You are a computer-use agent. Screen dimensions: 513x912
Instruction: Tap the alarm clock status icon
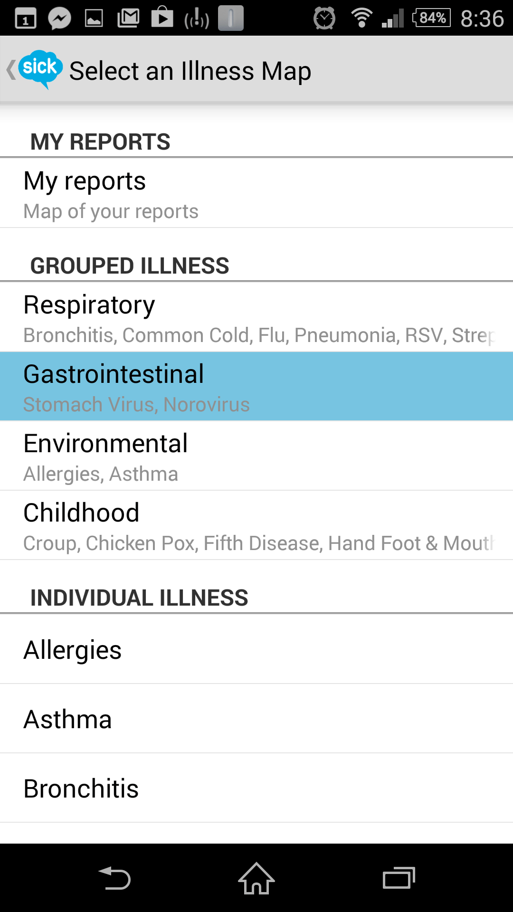pyautogui.click(x=324, y=19)
